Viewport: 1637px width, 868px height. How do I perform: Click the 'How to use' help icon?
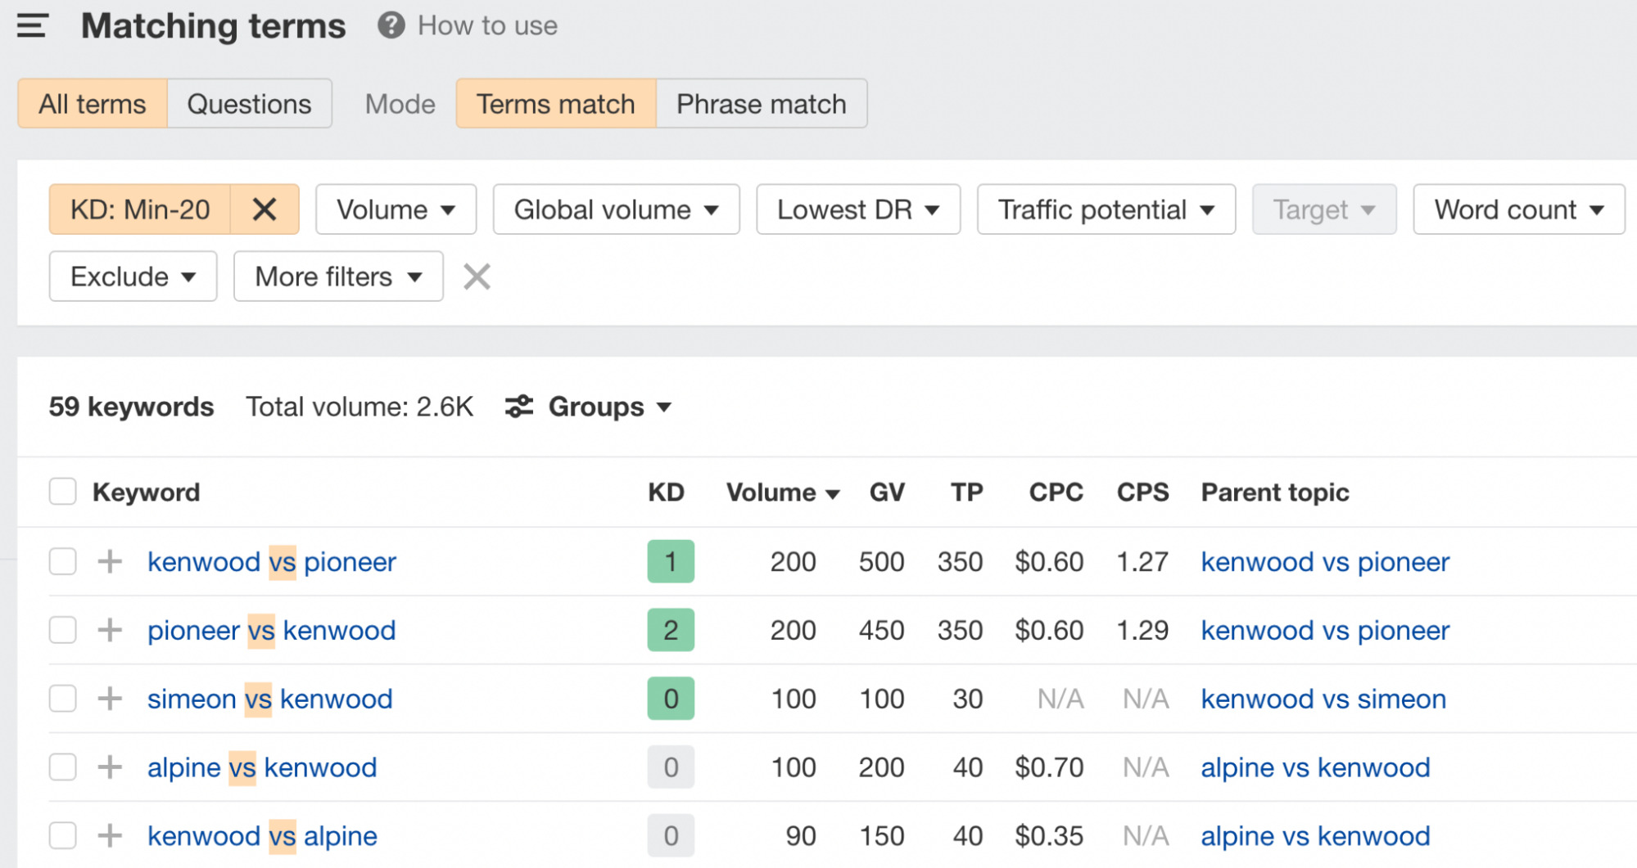click(x=390, y=25)
